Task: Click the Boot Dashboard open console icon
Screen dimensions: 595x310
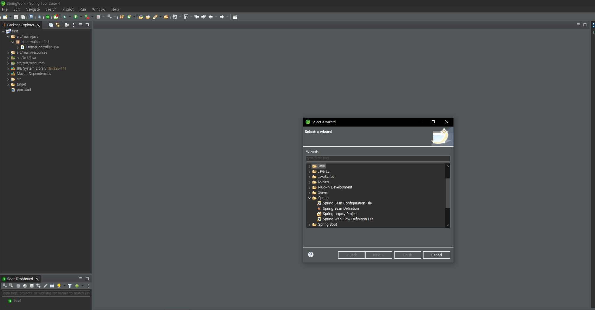Action: 32,286
